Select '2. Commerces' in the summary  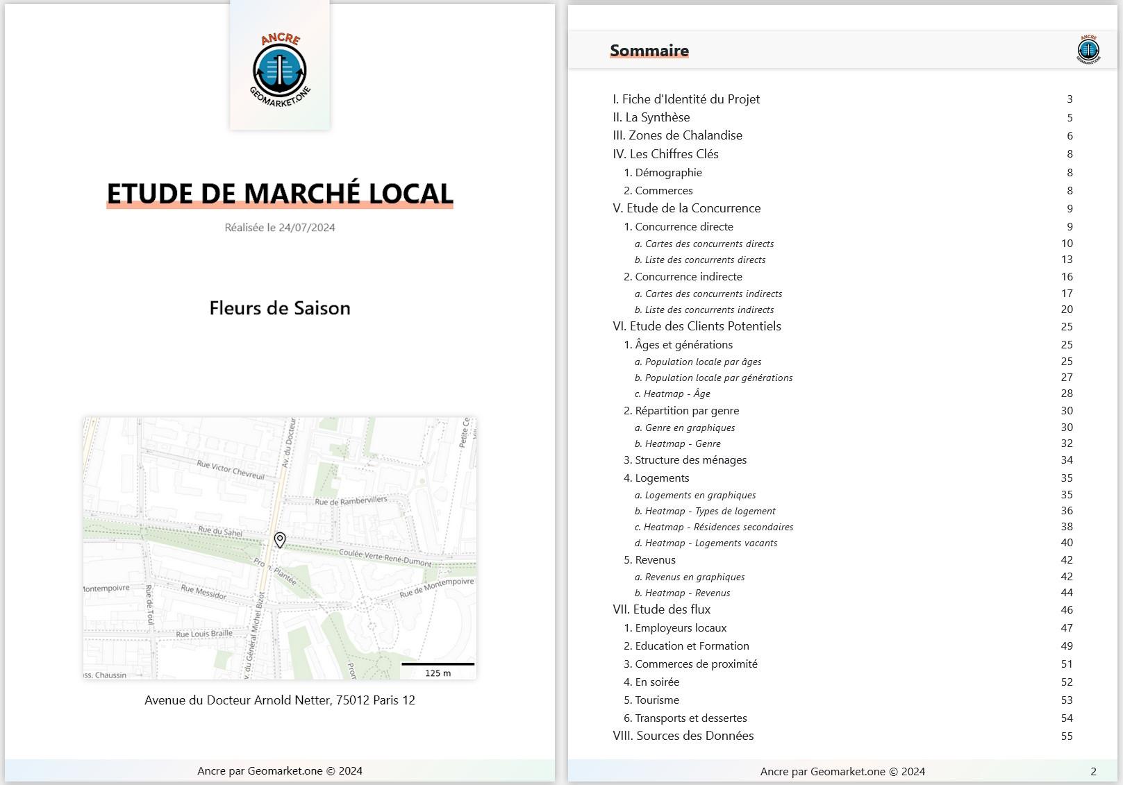point(658,190)
